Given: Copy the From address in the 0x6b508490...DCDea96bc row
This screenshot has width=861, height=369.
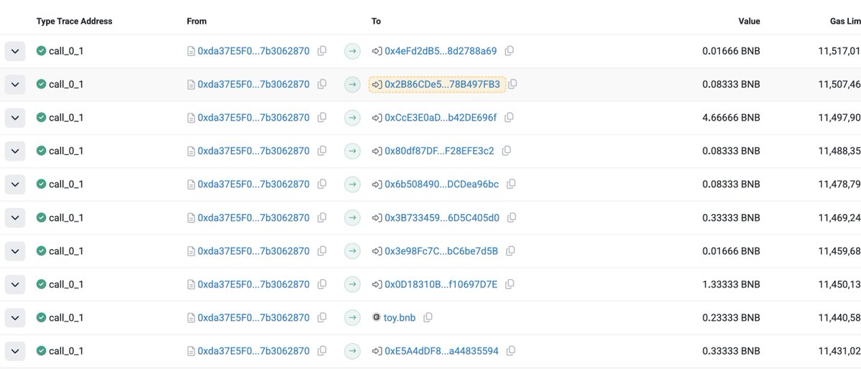Looking at the screenshot, I should point(322,184).
